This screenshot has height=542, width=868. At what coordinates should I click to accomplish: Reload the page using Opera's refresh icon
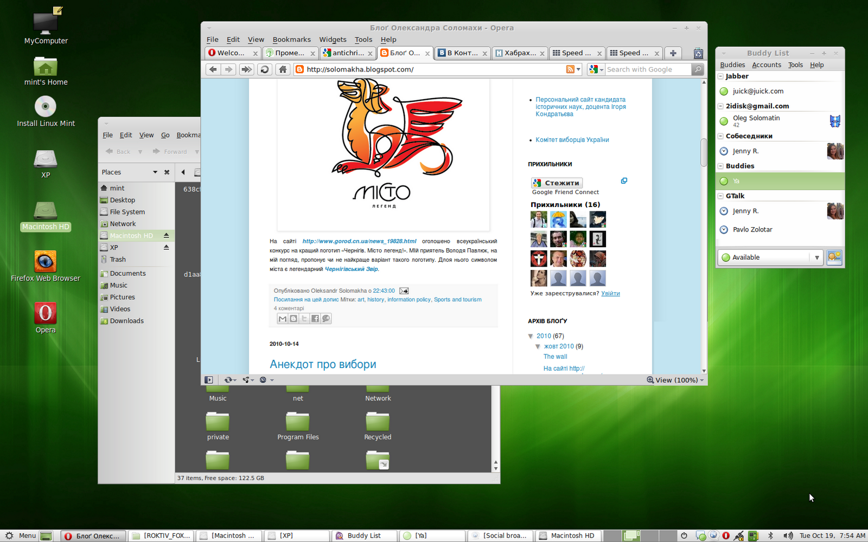(264, 69)
